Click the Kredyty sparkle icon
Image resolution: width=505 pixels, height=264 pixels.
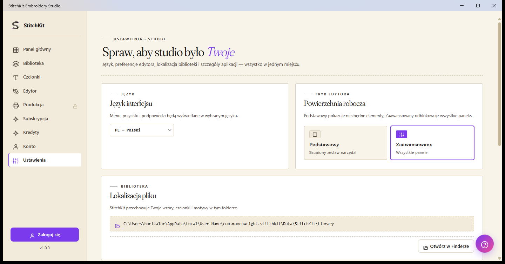pyautogui.click(x=16, y=133)
